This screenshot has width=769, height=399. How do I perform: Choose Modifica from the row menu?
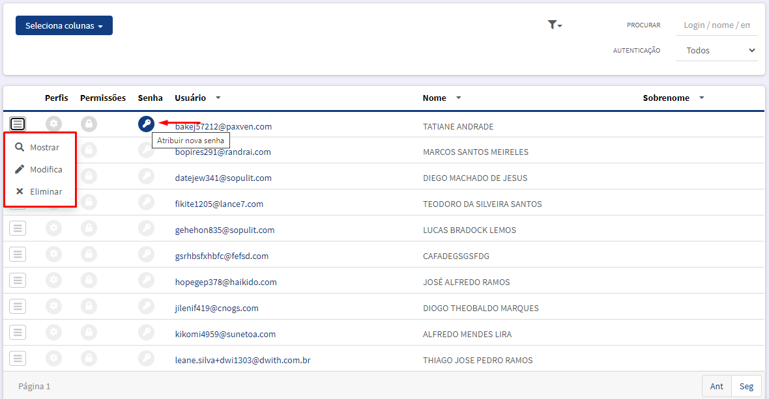point(38,169)
